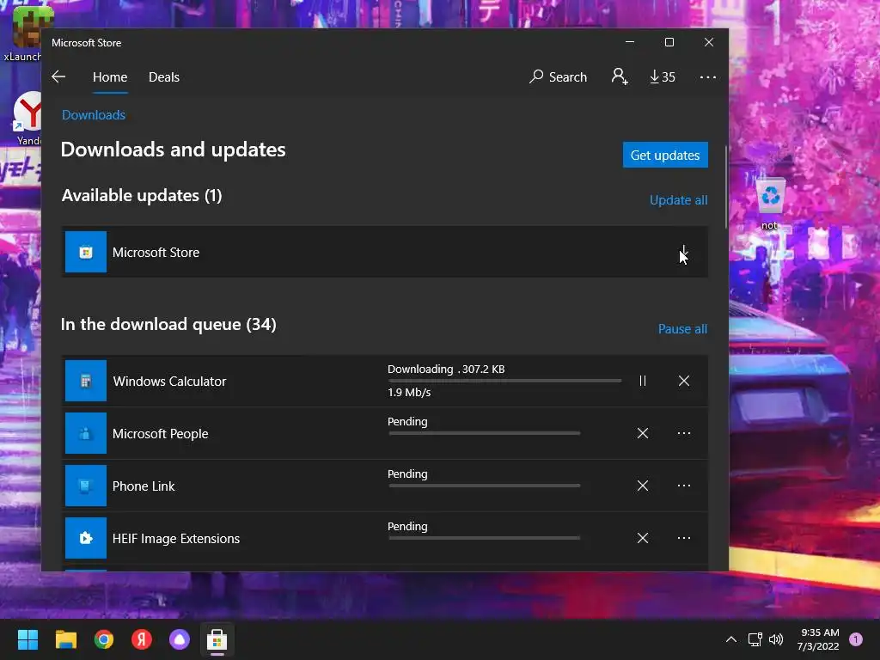Open the volume speaker tray icon
Screen dimensions: 880x660
pos(776,639)
